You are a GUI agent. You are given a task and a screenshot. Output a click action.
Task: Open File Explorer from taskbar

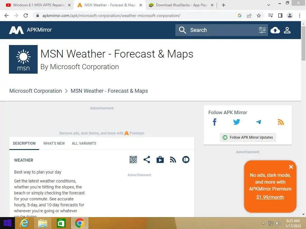(43, 223)
